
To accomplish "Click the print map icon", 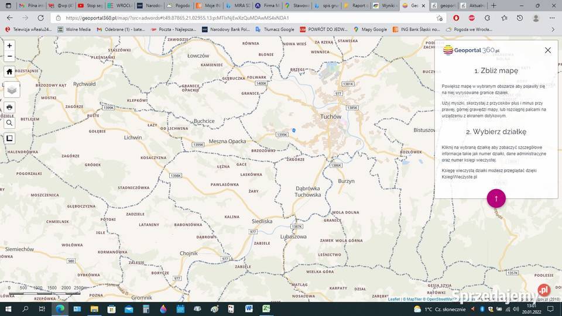I will coord(9,108).
